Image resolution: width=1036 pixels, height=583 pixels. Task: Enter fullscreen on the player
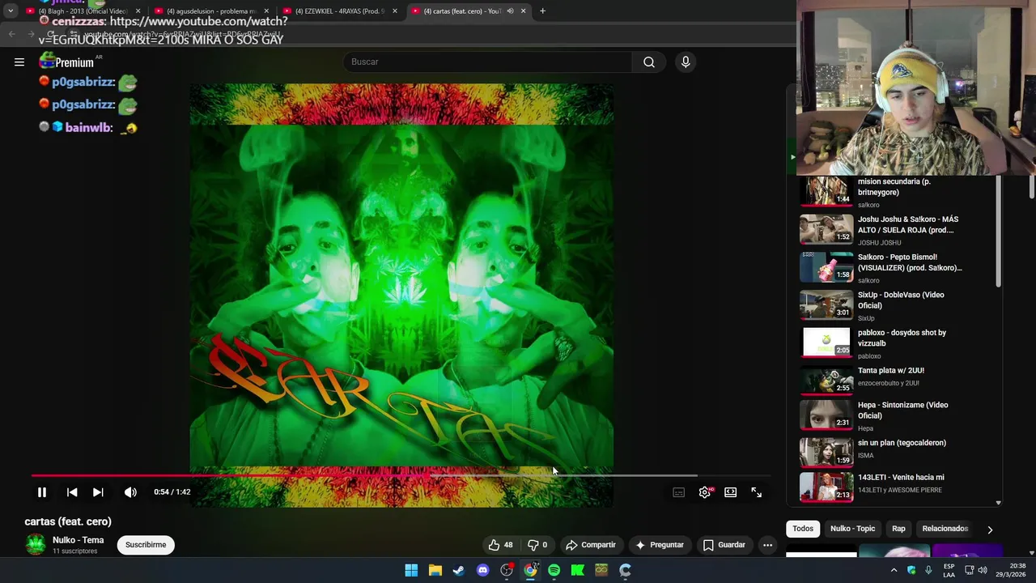(x=757, y=492)
